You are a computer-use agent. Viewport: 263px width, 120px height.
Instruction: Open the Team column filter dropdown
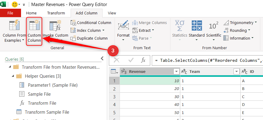[x=237, y=72]
